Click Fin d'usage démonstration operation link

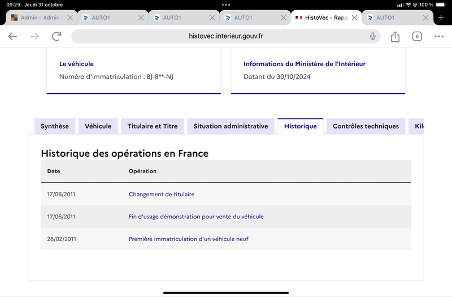[x=196, y=217]
